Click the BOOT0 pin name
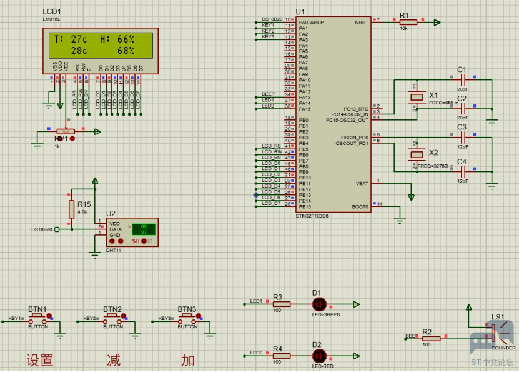 pos(360,207)
